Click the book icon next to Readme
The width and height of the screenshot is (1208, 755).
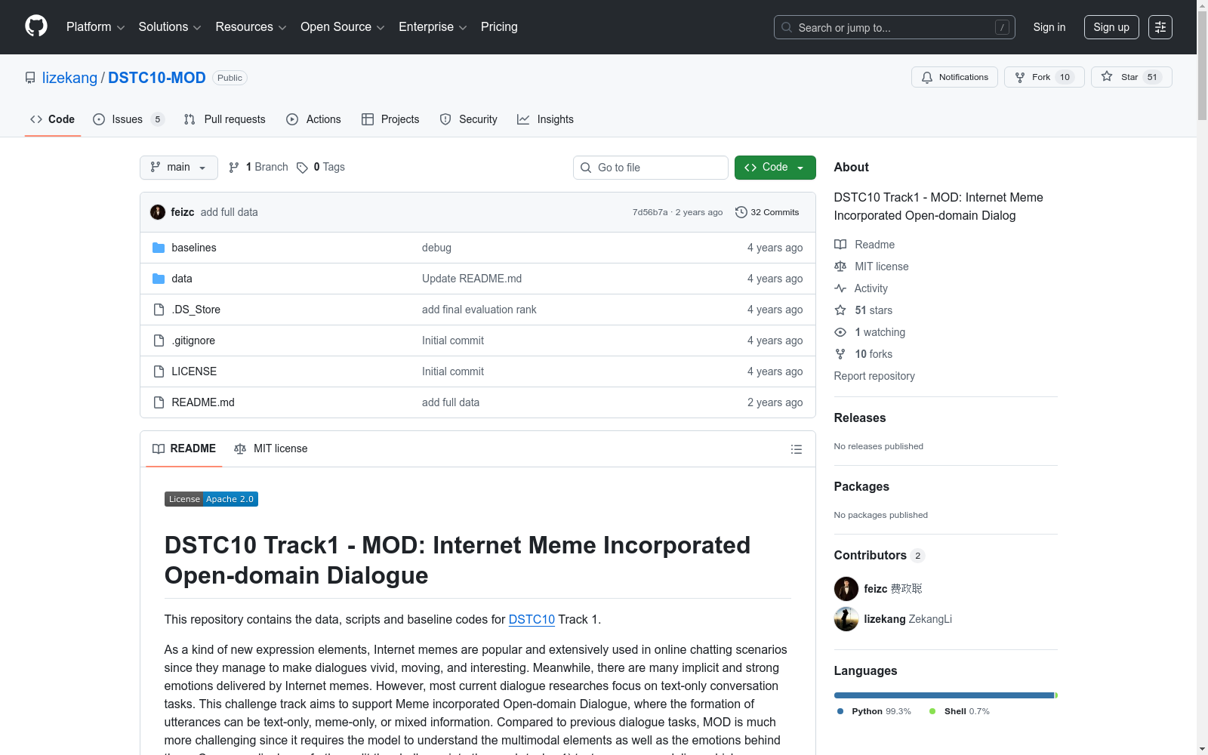840,245
